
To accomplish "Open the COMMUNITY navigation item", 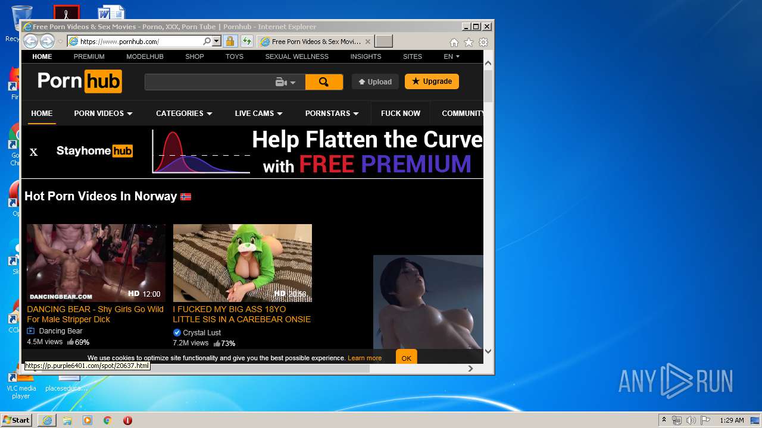I will tap(462, 114).
